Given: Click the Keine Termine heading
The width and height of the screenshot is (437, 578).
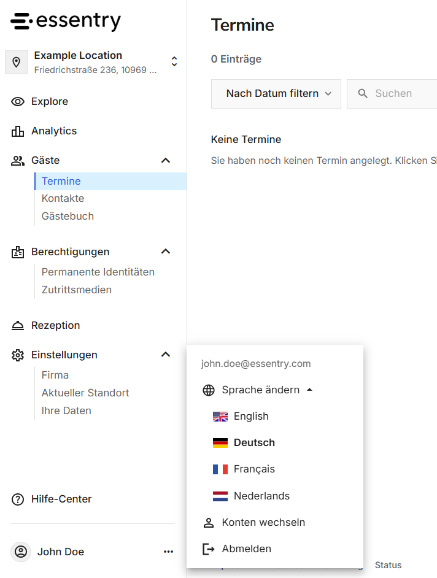Looking at the screenshot, I should point(246,139).
